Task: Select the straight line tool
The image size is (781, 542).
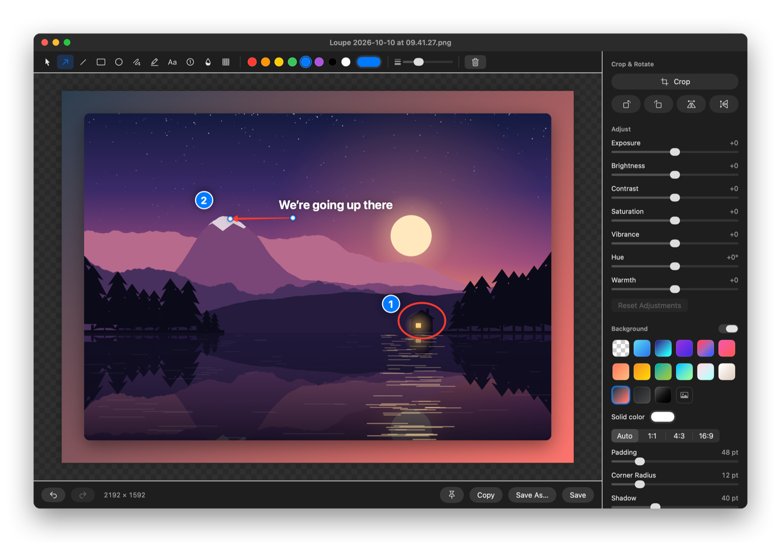Action: (83, 62)
